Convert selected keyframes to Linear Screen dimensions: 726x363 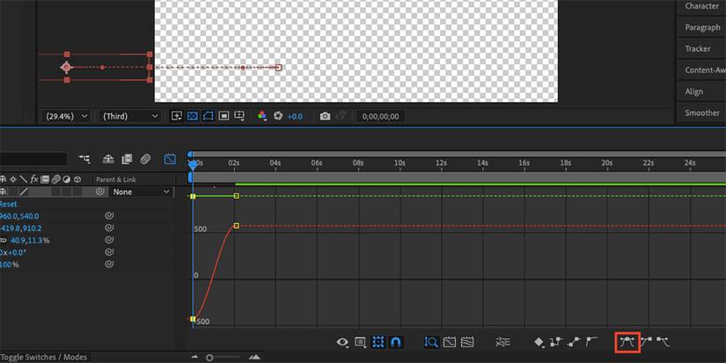click(x=574, y=342)
